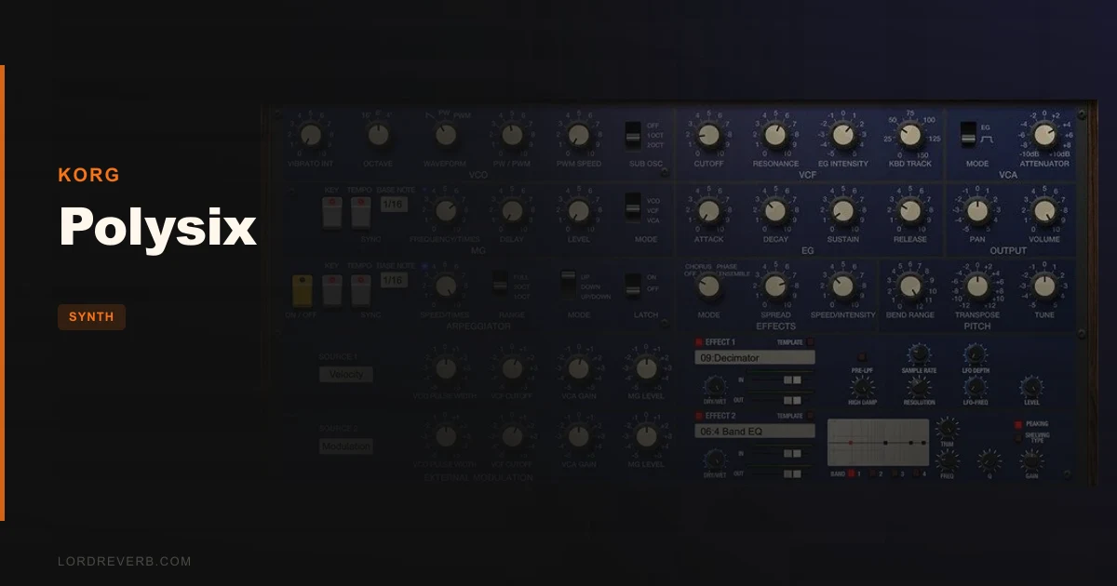Click the MG DELAY knob
The image size is (1117, 586).
pos(512,211)
